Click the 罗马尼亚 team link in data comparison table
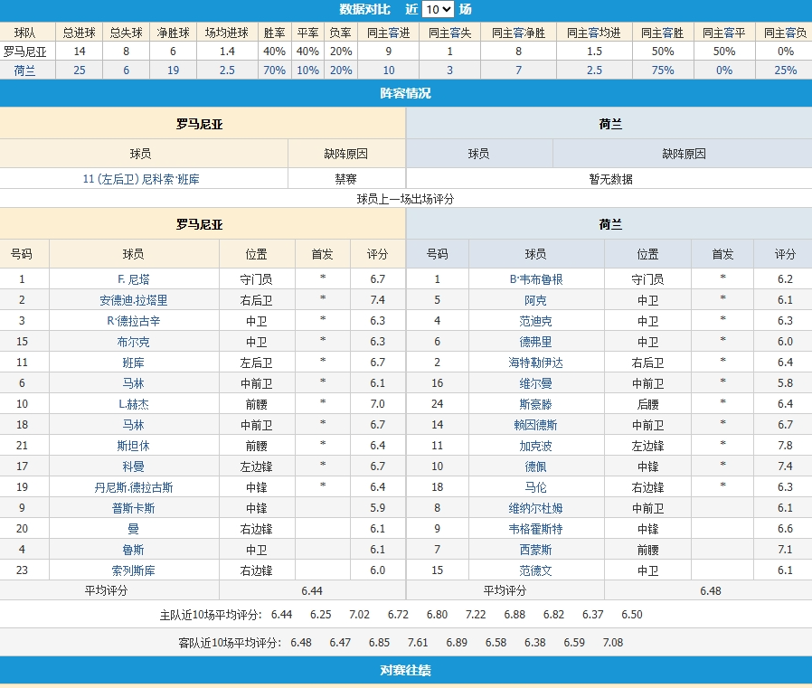812x688 pixels. [x=27, y=52]
